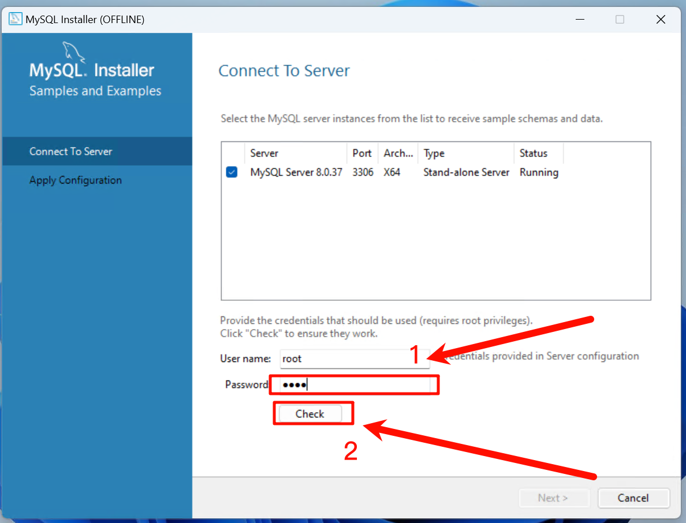Click the Check button
686x523 pixels.
[x=310, y=414]
